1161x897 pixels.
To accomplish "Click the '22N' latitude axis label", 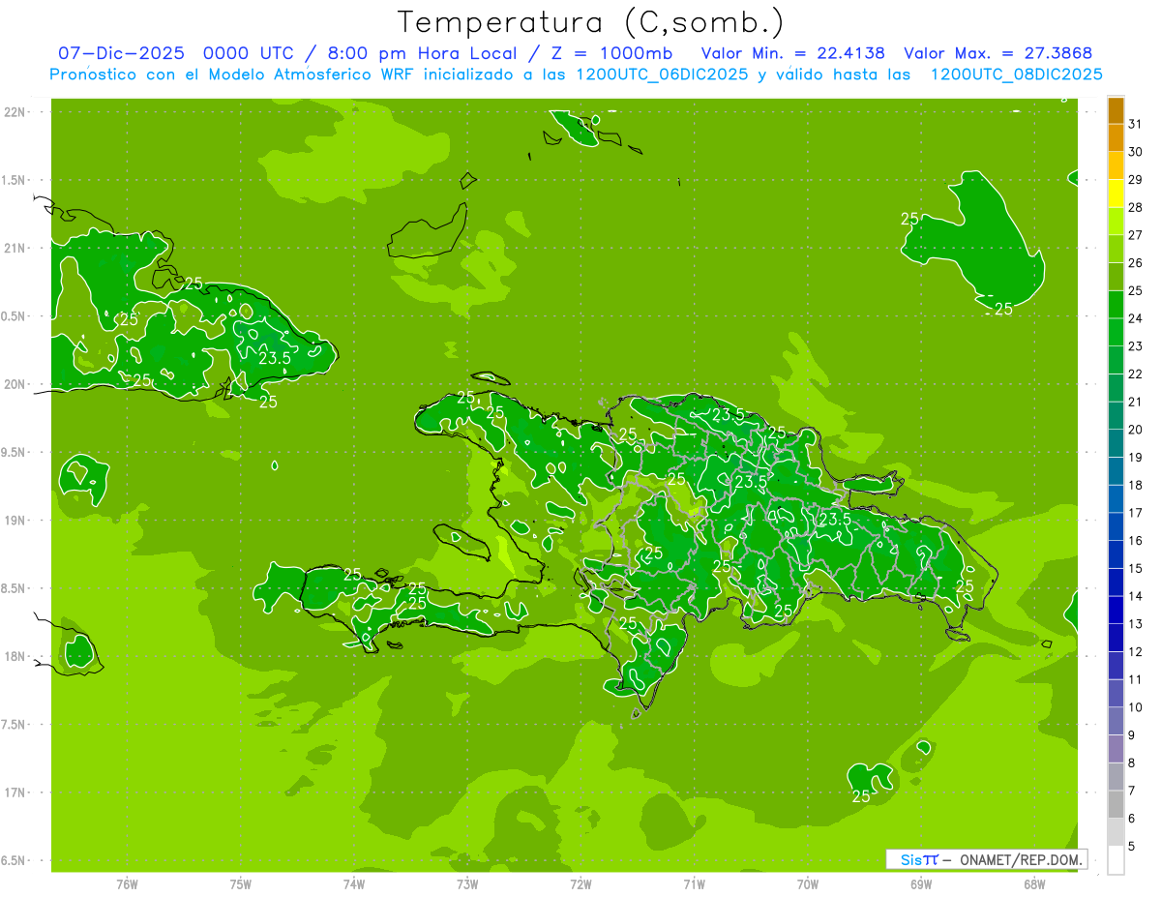I will coord(14,112).
